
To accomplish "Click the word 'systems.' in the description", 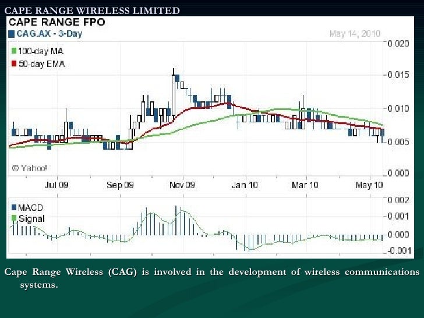I will pyautogui.click(x=39, y=285).
